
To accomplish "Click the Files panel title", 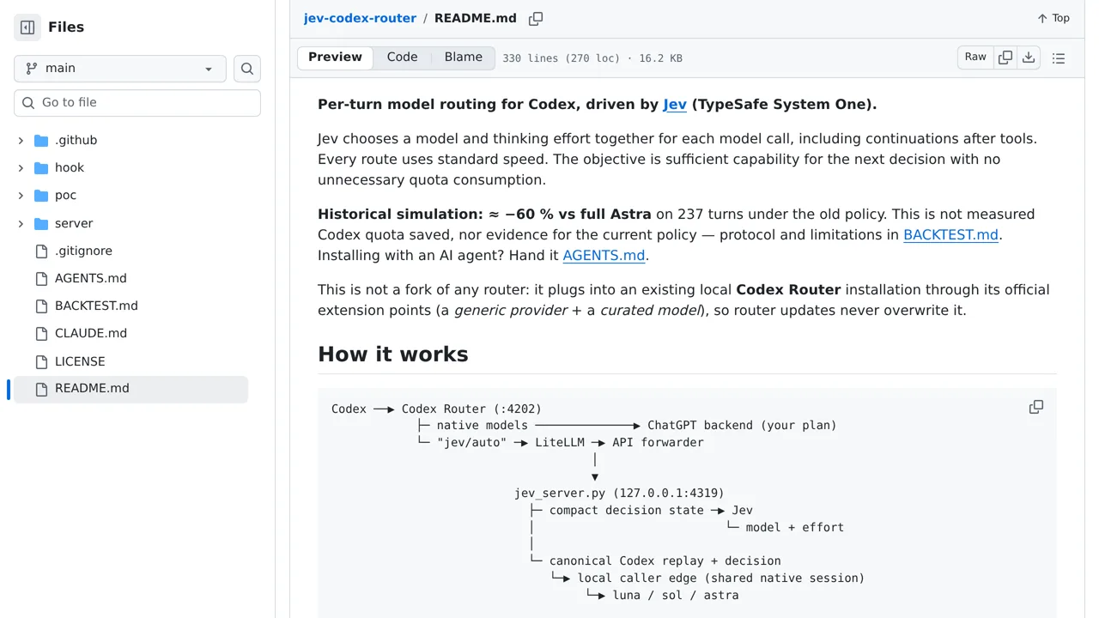I will coord(66,27).
